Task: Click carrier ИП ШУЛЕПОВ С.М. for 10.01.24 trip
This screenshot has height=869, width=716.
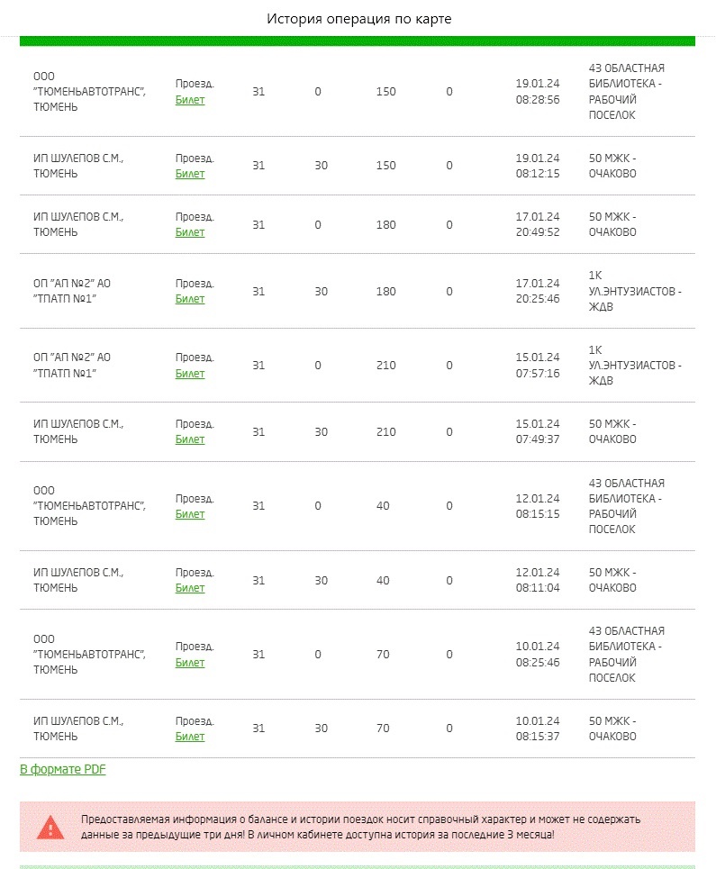Action: (x=77, y=729)
